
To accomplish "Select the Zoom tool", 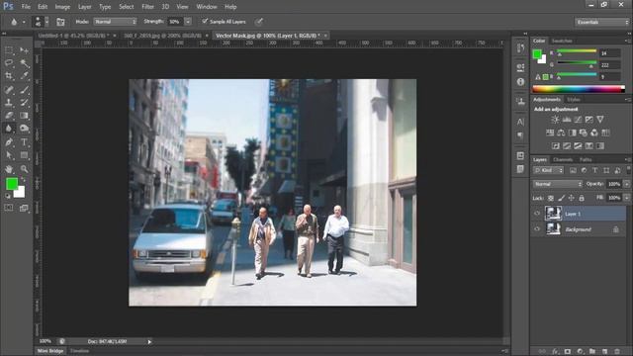I will [x=24, y=169].
